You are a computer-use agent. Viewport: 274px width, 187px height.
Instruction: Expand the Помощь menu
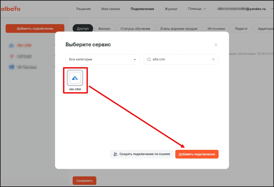[x=197, y=9]
